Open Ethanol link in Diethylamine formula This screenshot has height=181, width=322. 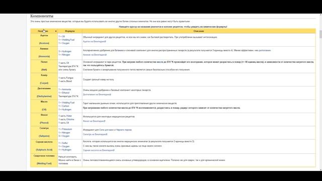pyautogui.click(x=65, y=93)
